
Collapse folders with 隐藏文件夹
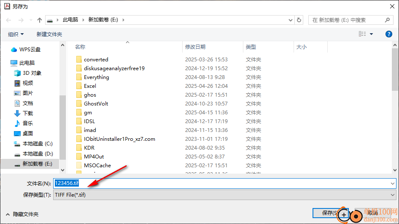click(x=22, y=214)
